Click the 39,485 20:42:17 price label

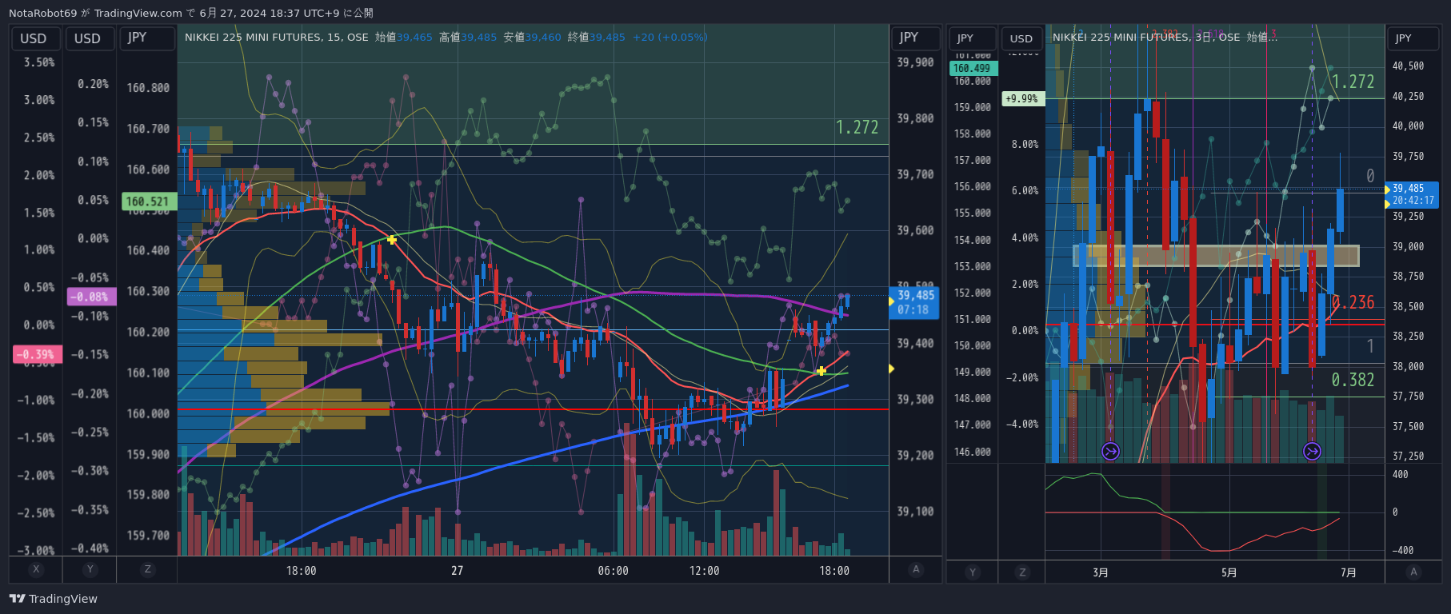pos(1413,194)
